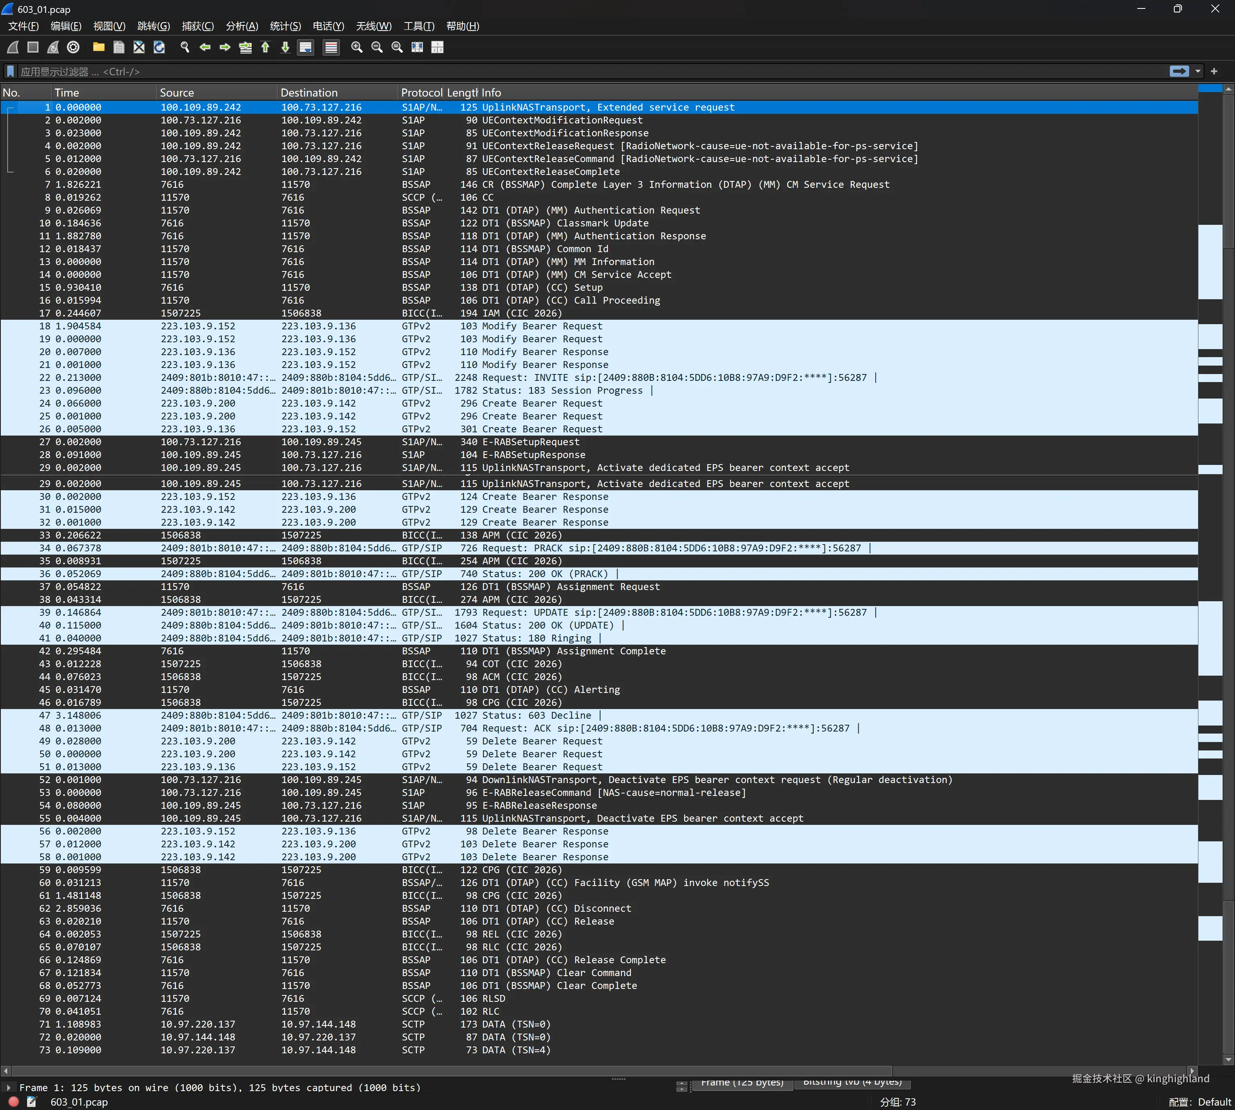Sort by the Protocol column header

click(x=421, y=93)
